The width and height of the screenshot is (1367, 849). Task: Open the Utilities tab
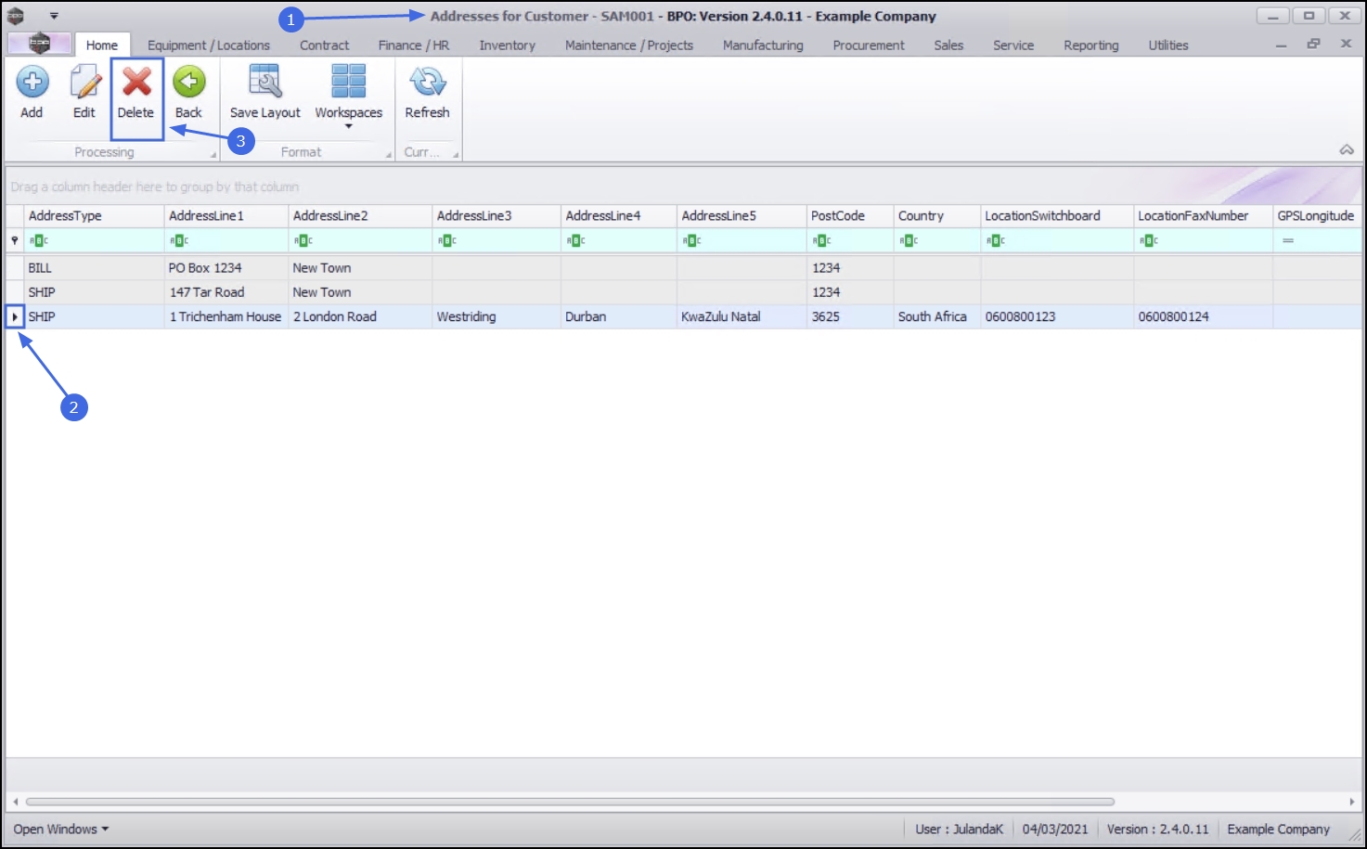tap(1168, 45)
